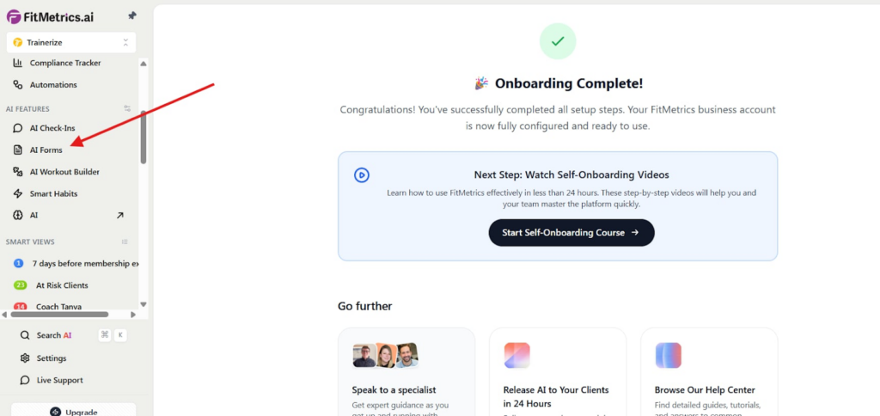Click the pin sidebar icon
This screenshot has width=880, height=416.
(x=131, y=16)
